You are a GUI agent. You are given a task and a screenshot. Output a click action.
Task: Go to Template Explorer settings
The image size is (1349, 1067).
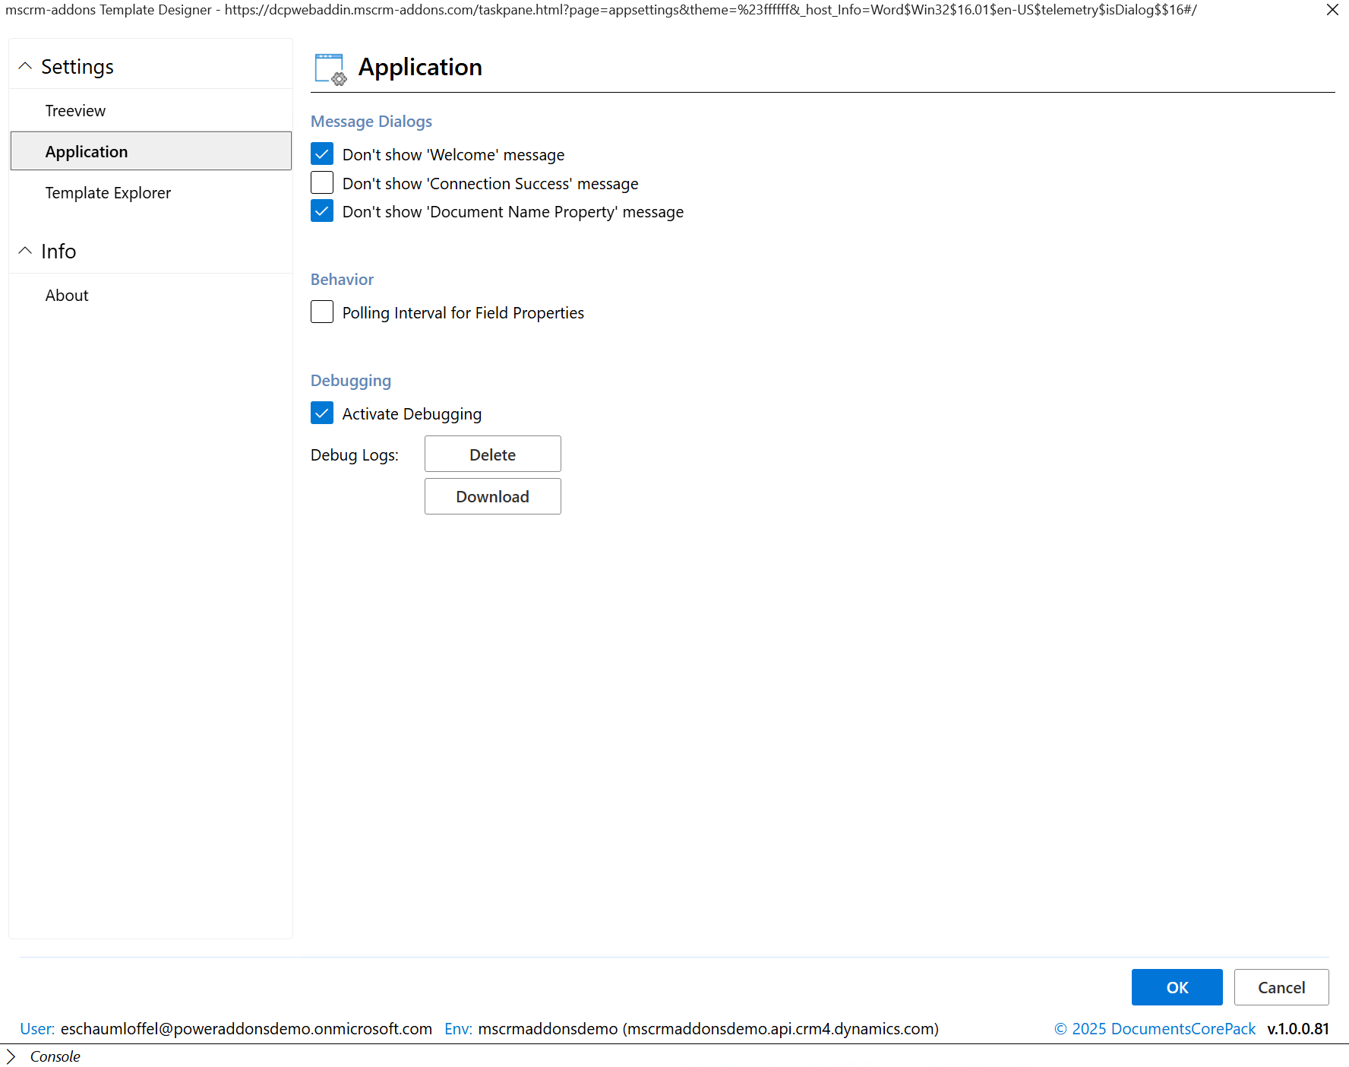point(108,193)
